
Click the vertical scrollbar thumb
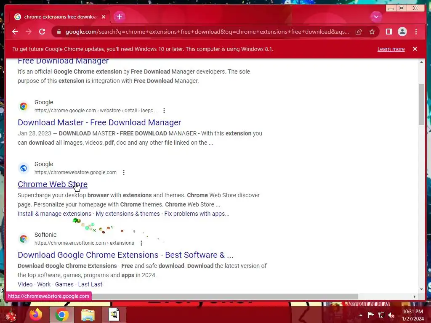point(421,104)
